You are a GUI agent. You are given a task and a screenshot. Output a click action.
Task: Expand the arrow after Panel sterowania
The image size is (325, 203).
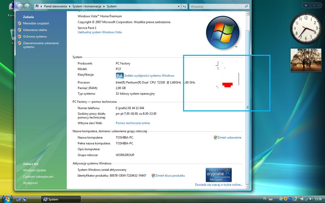click(70, 6)
